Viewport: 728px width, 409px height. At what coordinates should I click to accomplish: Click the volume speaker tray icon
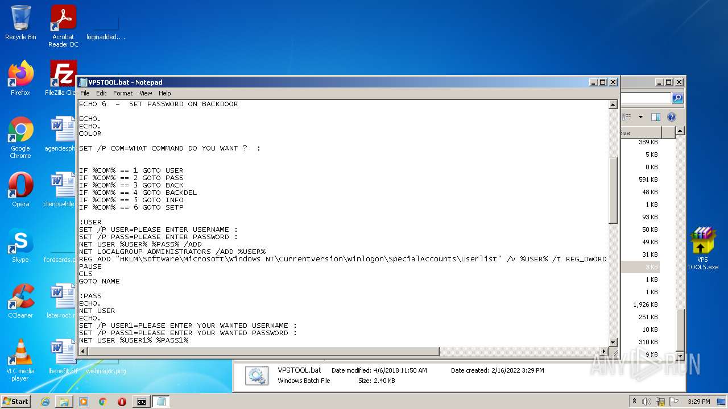647,402
